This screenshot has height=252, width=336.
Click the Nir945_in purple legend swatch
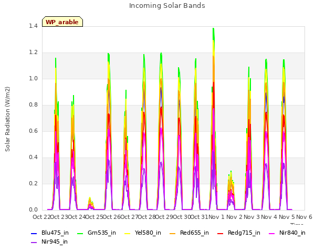point(34,243)
